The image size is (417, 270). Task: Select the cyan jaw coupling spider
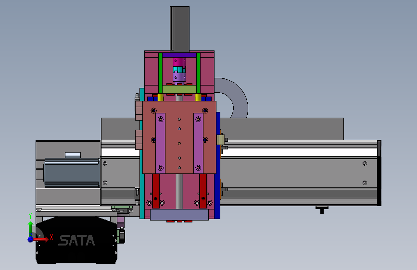point(179,70)
